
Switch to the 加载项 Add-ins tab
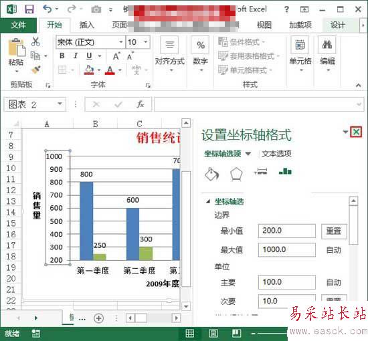300,25
